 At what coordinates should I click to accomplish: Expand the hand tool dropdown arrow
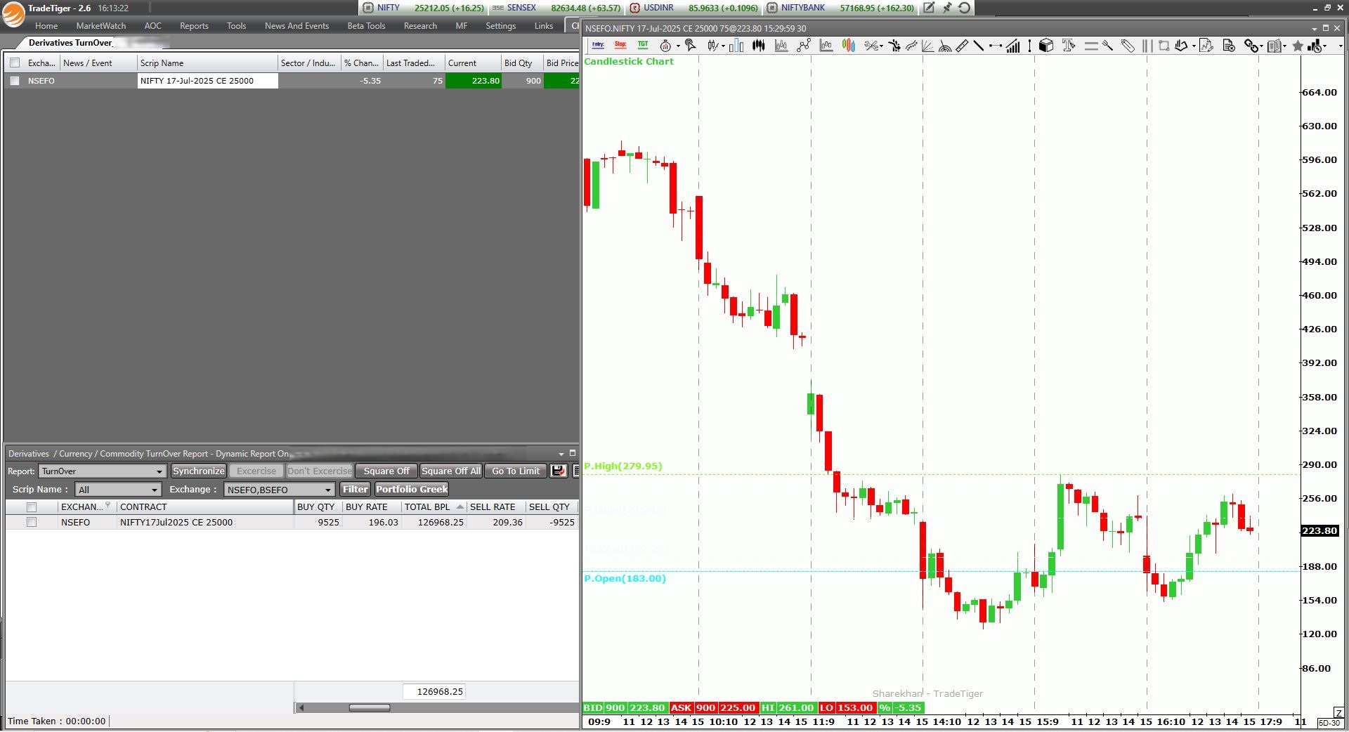pyautogui.click(x=1194, y=46)
